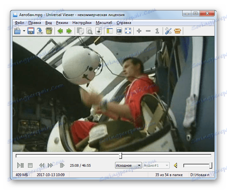Viewport: 227px width, 190px height.
Task: Click the 409 МБ file size status
Action: click(x=22, y=175)
